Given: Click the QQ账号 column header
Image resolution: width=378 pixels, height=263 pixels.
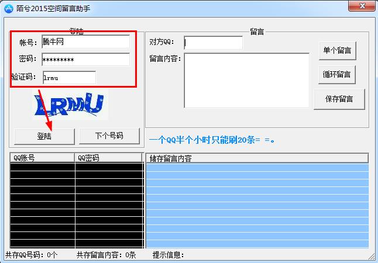Looking at the screenshot, I should (x=43, y=158).
